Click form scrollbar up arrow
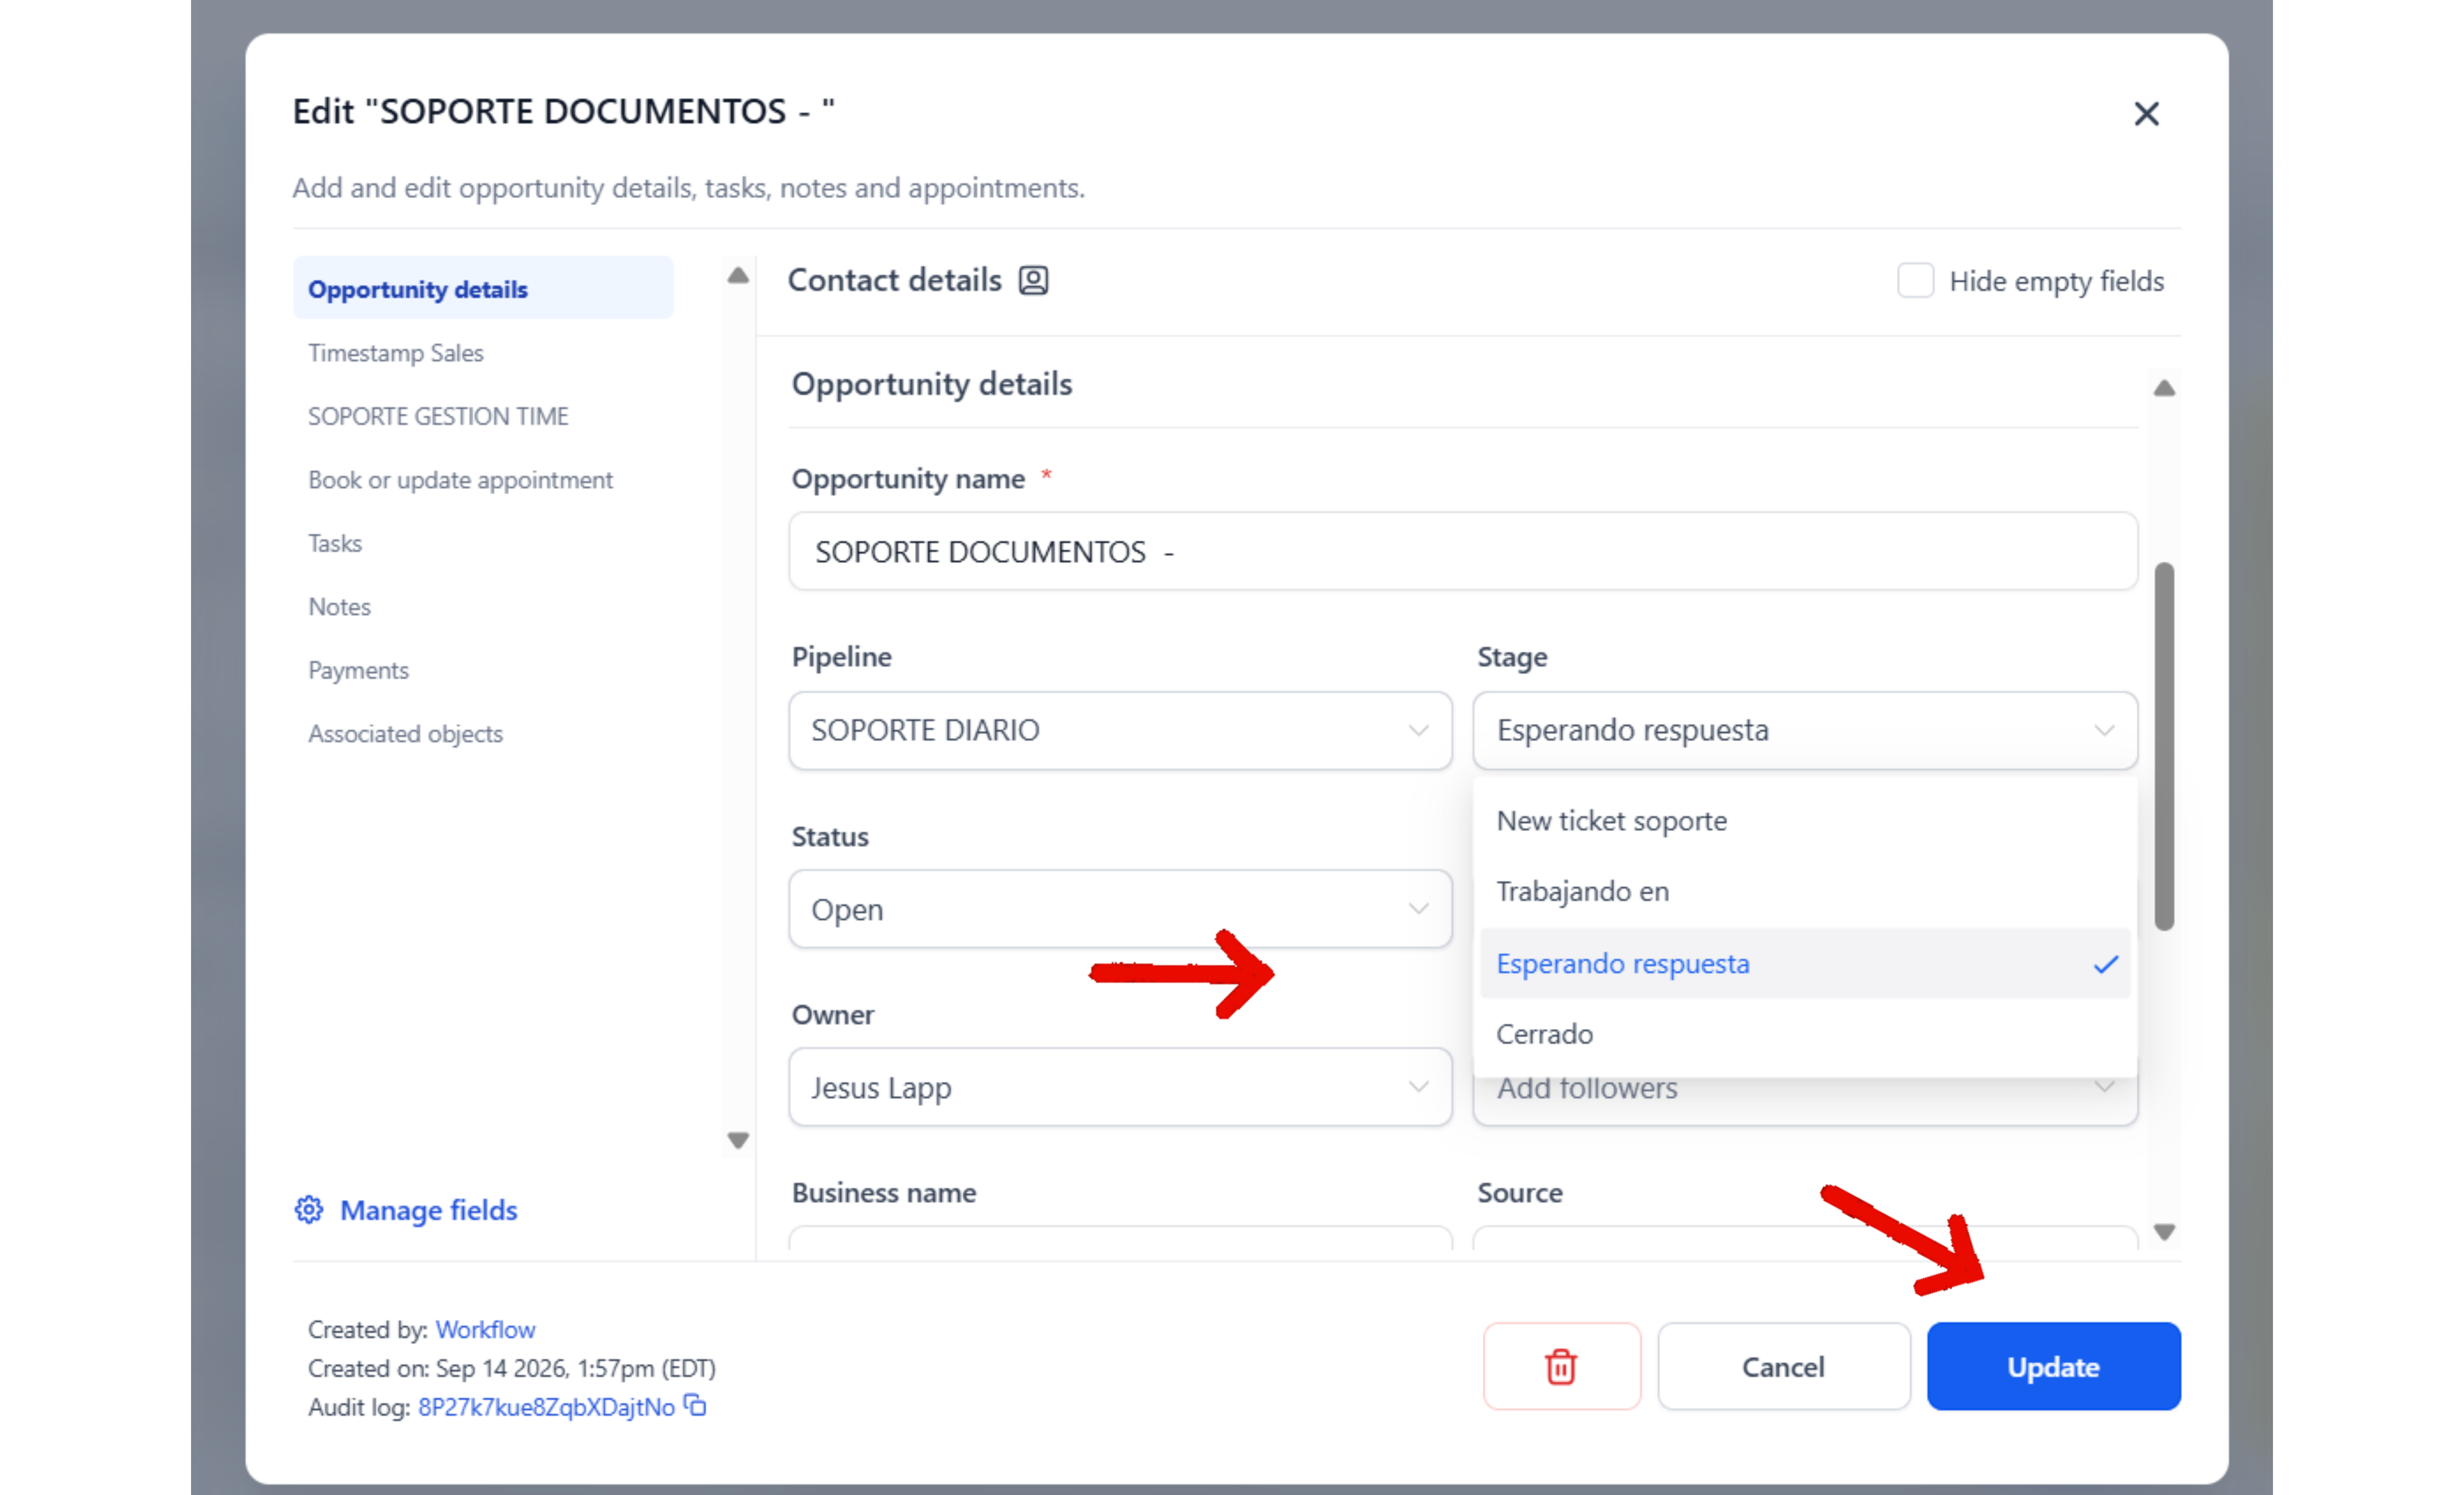Image resolution: width=2464 pixels, height=1495 pixels. tap(2164, 388)
